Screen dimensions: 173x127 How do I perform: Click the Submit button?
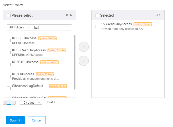[15, 120]
